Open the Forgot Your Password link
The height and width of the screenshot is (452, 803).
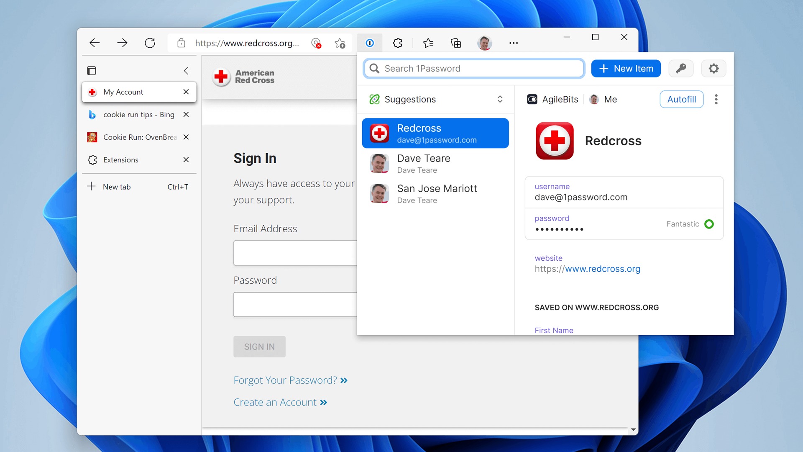(x=291, y=380)
